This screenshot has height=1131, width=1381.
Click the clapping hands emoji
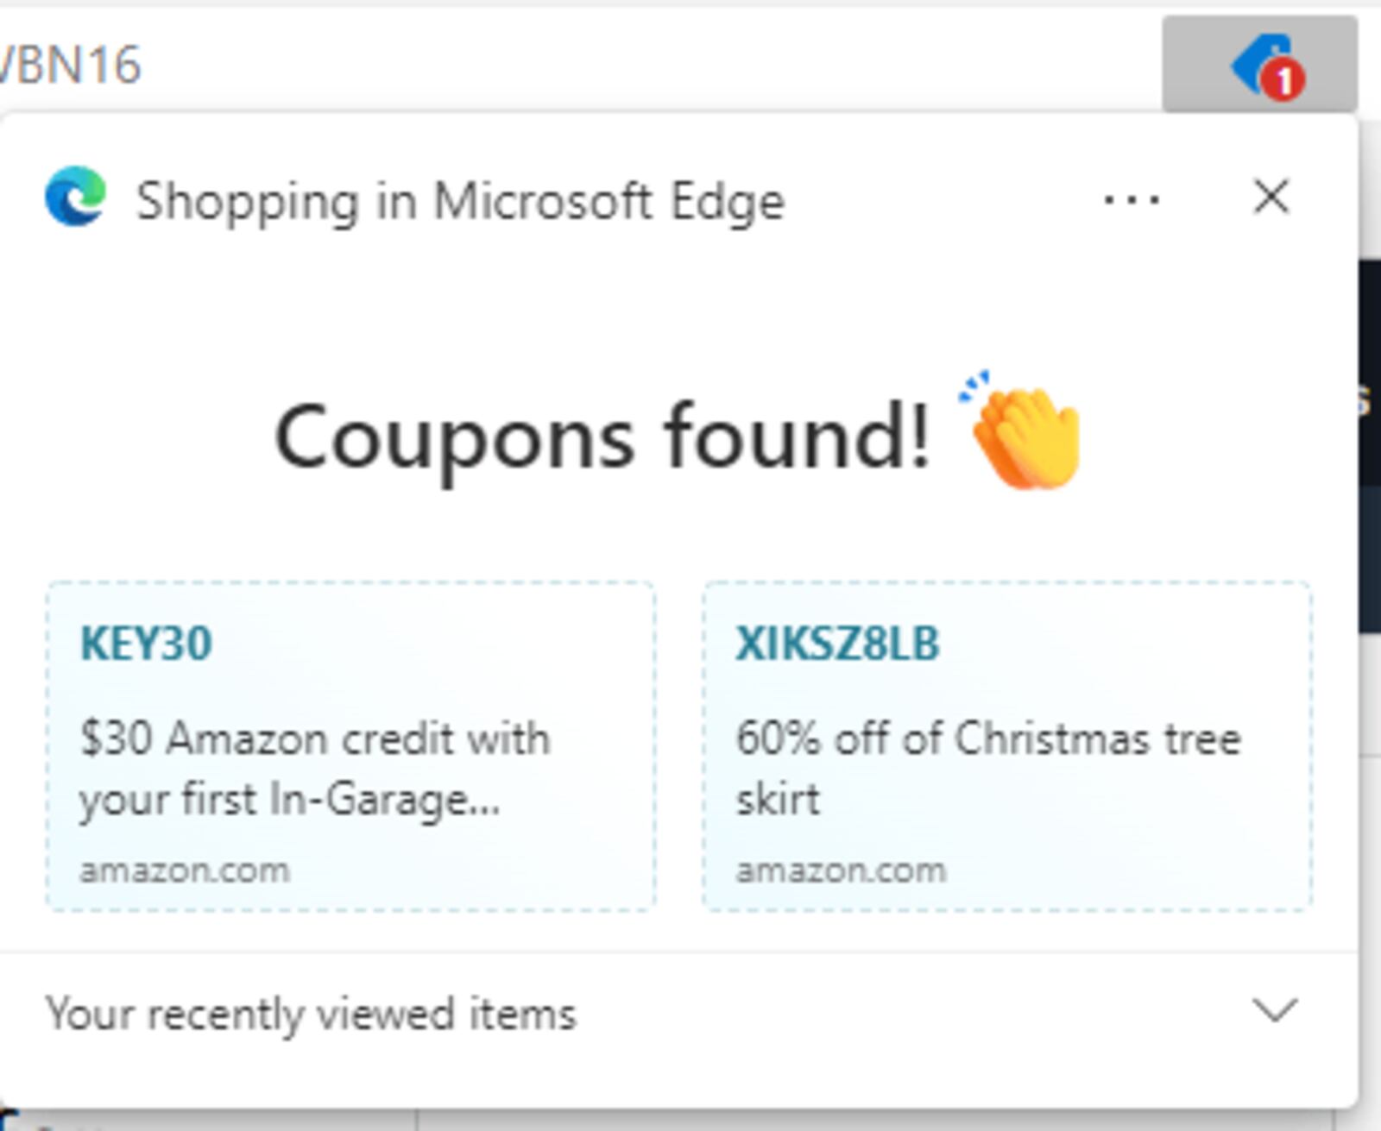click(x=1024, y=431)
